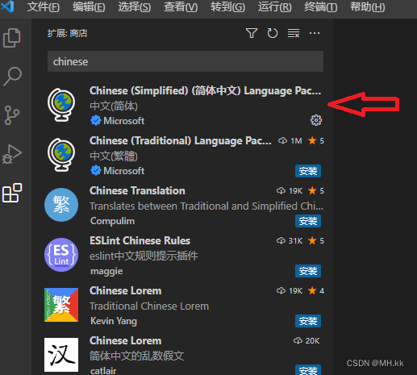Install ESLint Chinese Rules extension
The height and width of the screenshot is (375, 417).
pos(308,271)
